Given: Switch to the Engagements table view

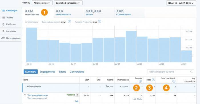Looking at the screenshot, I should click(47, 72).
